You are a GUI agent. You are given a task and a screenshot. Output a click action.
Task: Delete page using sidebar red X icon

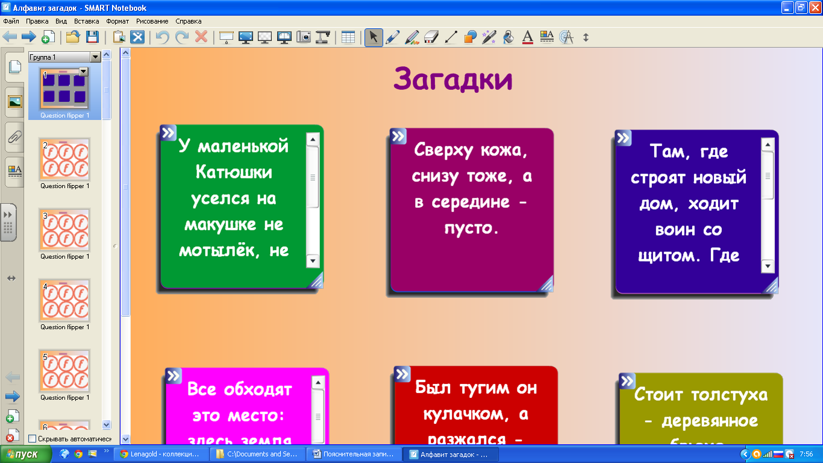click(13, 435)
